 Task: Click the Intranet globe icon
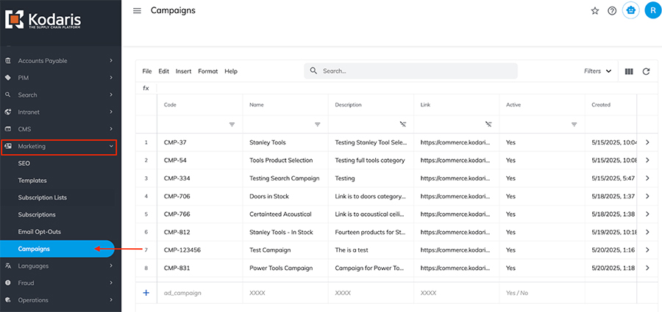tap(8, 112)
